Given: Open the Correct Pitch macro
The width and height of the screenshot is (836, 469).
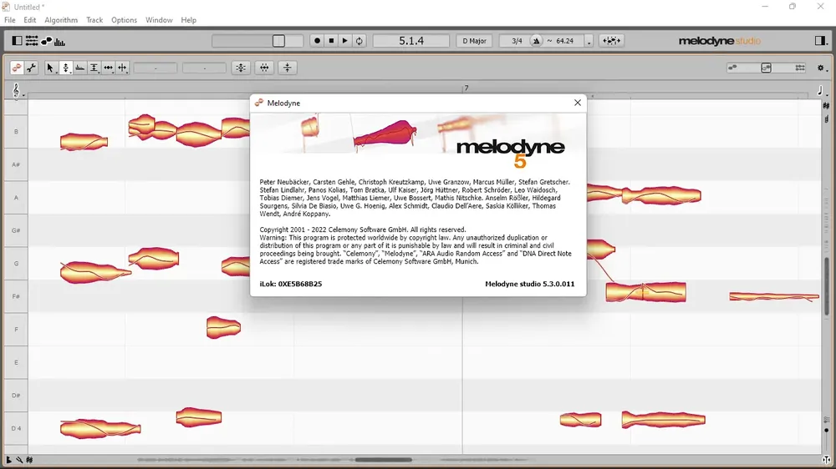Looking at the screenshot, I should click(x=241, y=68).
